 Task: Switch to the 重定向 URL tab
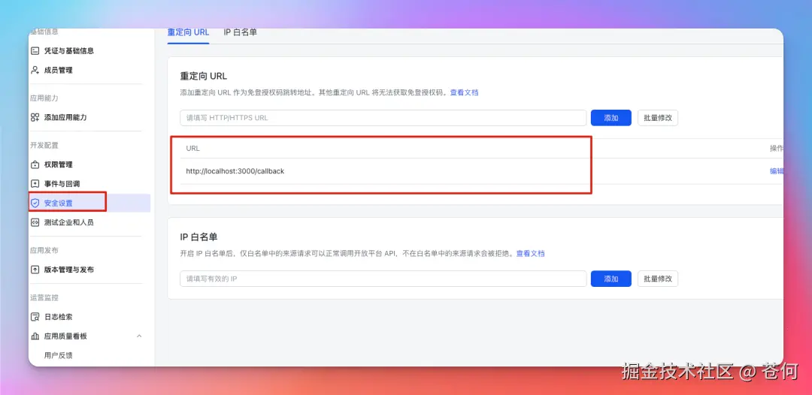[x=188, y=32]
